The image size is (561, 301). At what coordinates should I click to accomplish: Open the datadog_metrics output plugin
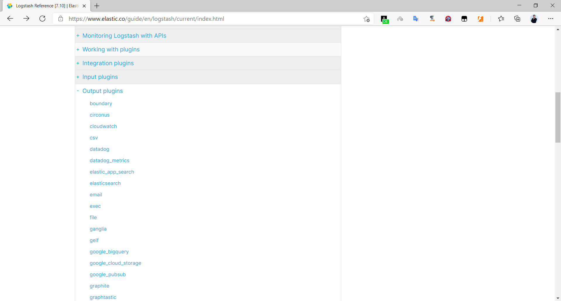click(x=110, y=160)
